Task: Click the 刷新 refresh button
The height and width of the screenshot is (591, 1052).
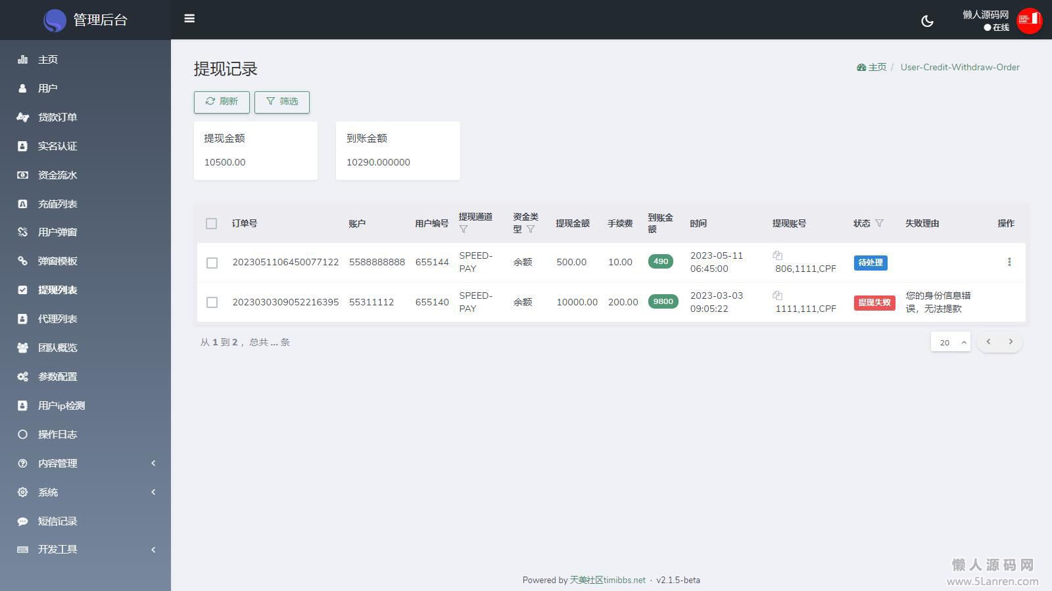Action: 222,102
